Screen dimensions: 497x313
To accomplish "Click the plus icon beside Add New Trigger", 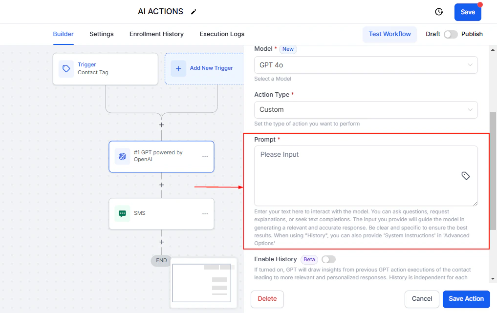I will 178,67.
